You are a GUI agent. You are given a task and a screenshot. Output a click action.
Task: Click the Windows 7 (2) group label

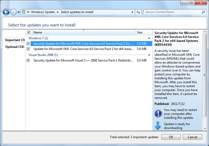[x=38, y=38]
